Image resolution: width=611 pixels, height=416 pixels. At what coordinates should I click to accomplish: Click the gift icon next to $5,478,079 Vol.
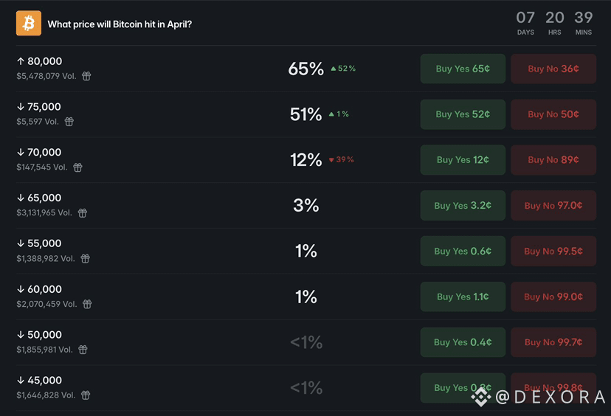tap(86, 76)
